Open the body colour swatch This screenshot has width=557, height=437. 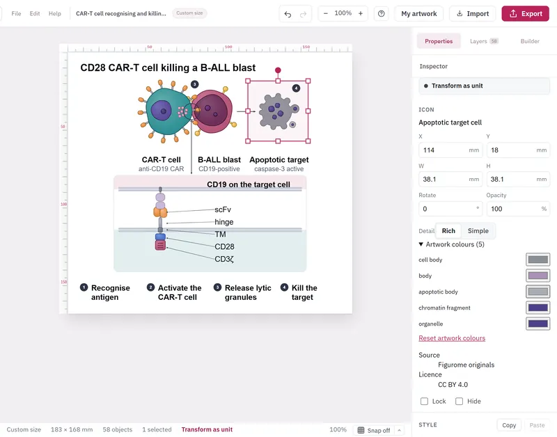pyautogui.click(x=538, y=276)
